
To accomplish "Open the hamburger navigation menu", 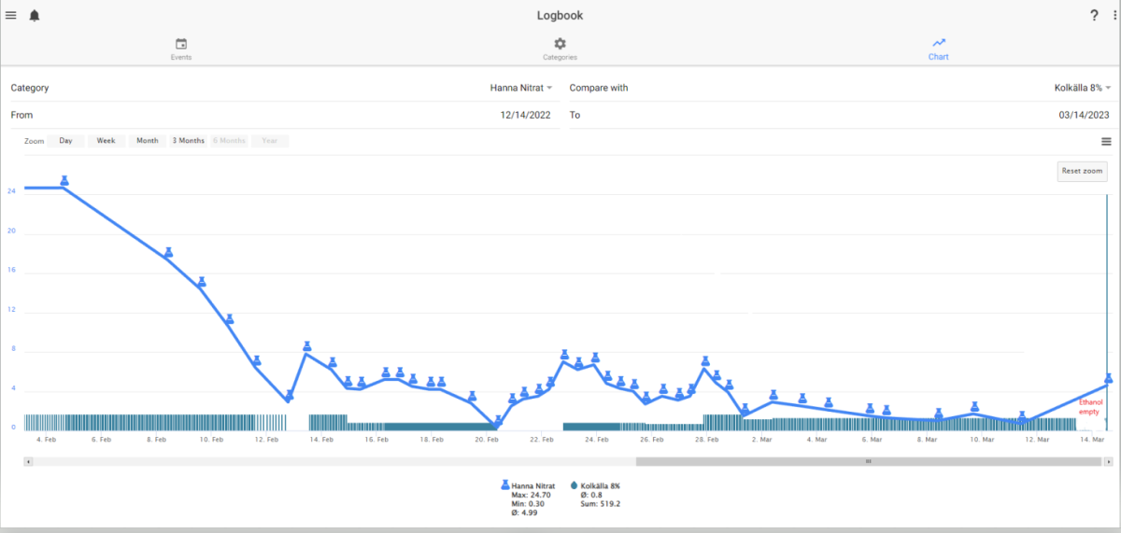I will pyautogui.click(x=11, y=16).
